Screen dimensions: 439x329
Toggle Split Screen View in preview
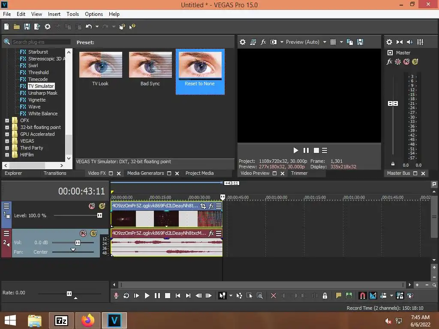coord(273,42)
